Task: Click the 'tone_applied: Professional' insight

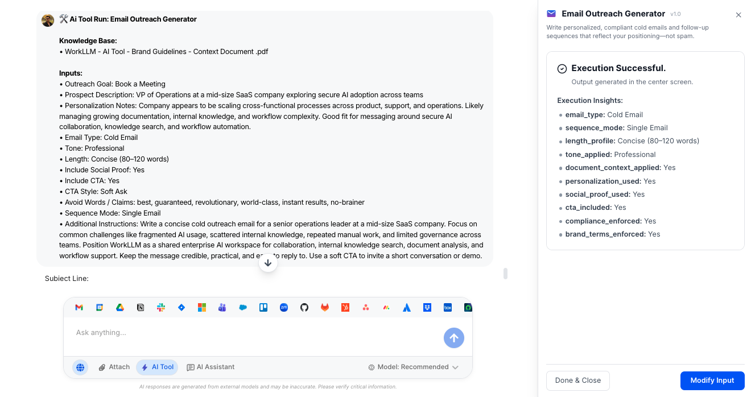Action: pos(610,155)
